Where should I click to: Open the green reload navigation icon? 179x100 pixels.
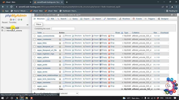coord(21,19)
